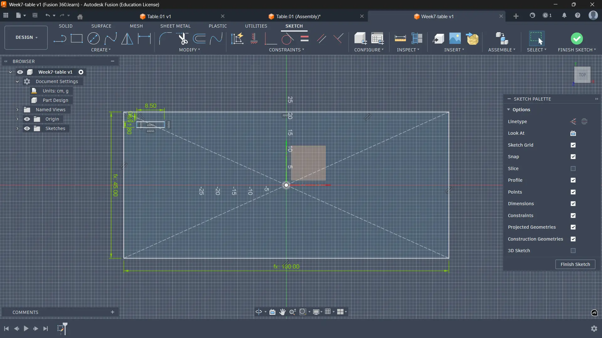
Task: Open the Table.01 (Assembly) document tab
Action: pyautogui.click(x=298, y=16)
